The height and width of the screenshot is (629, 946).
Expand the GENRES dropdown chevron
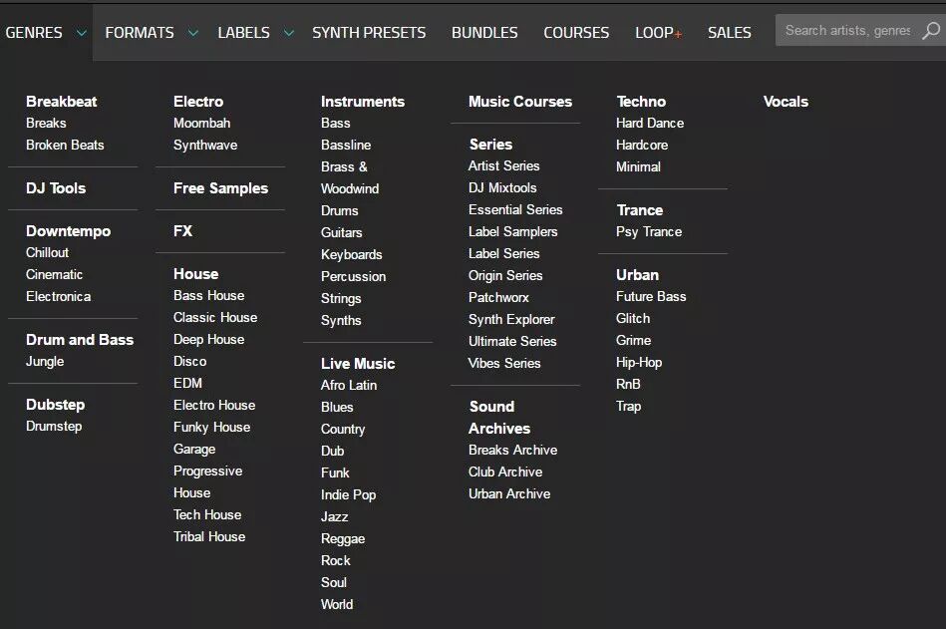coord(81,33)
